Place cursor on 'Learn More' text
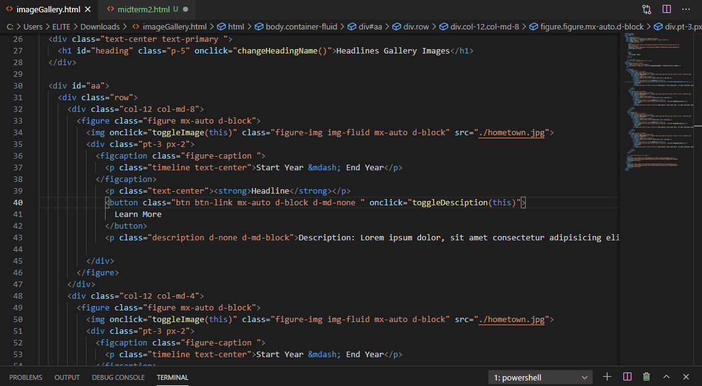The image size is (702, 386). pyautogui.click(x=138, y=214)
